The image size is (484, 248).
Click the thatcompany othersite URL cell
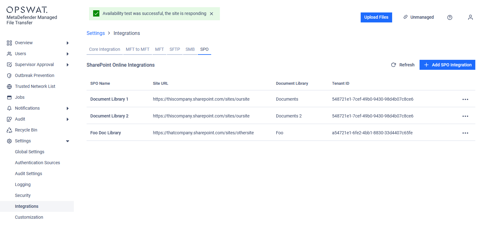pyautogui.click(x=203, y=133)
